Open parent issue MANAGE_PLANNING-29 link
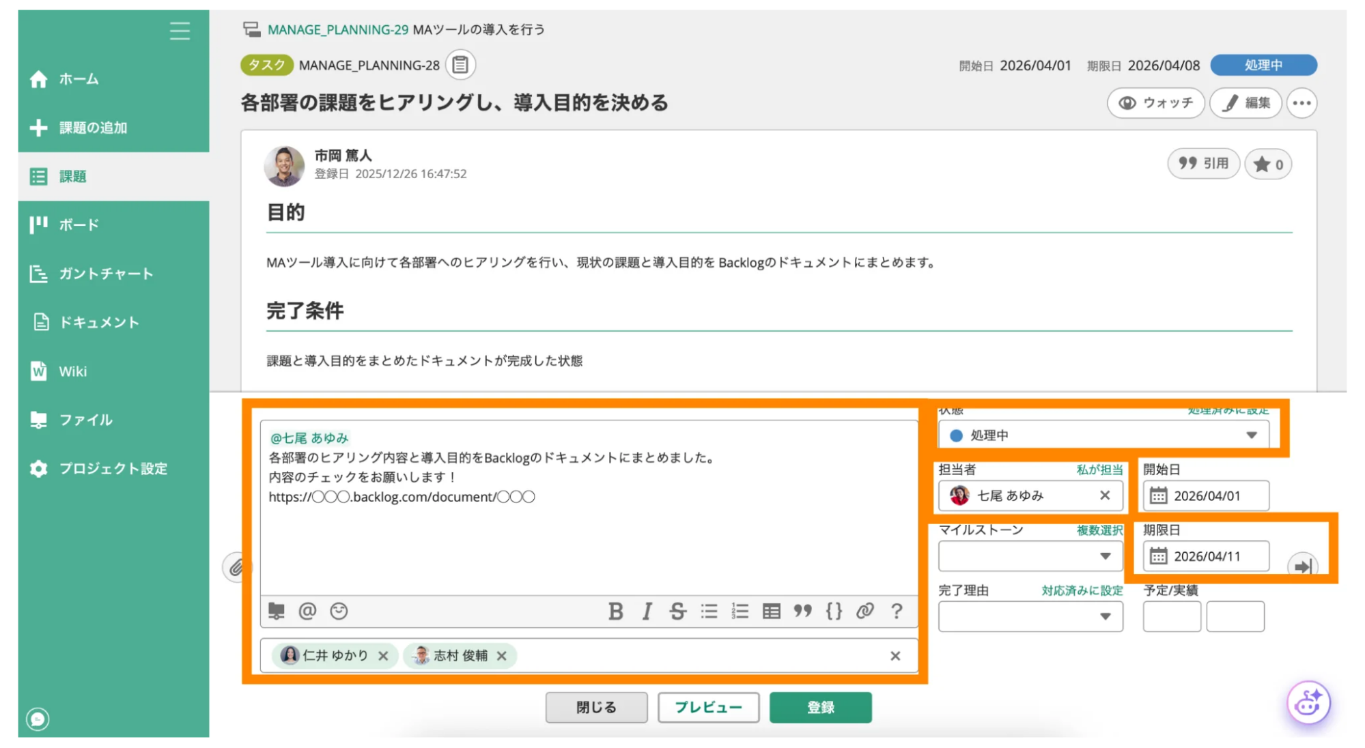The height and width of the screenshot is (748, 1365). pyautogui.click(x=337, y=29)
